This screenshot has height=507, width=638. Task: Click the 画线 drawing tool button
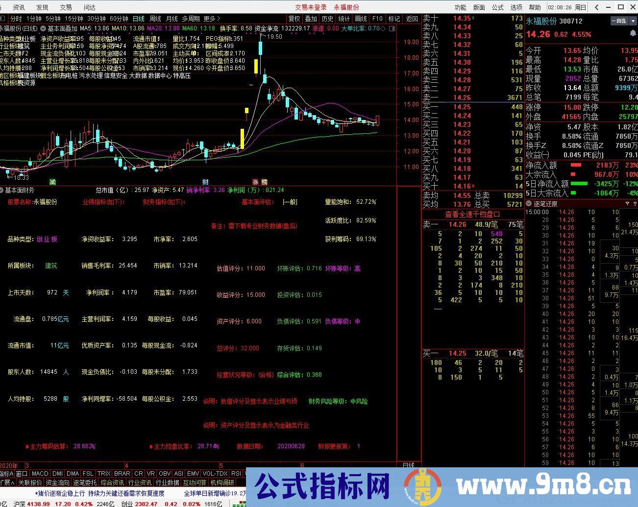coord(361,19)
